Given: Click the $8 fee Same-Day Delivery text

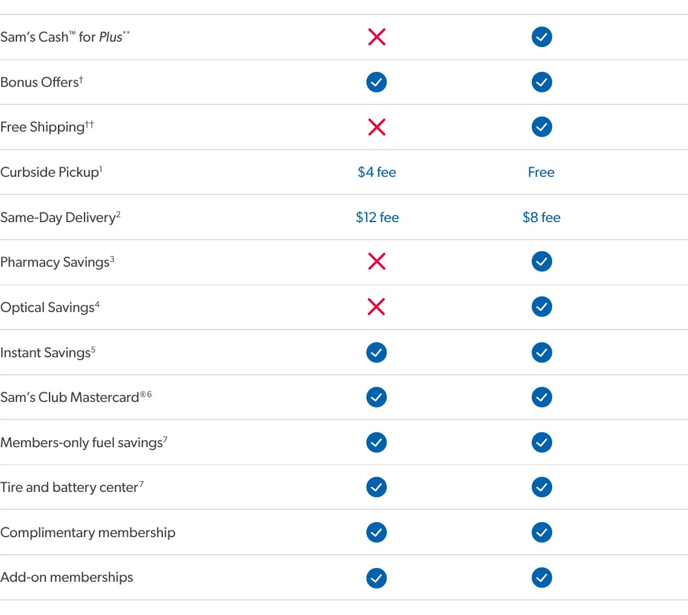Looking at the screenshot, I should (541, 217).
